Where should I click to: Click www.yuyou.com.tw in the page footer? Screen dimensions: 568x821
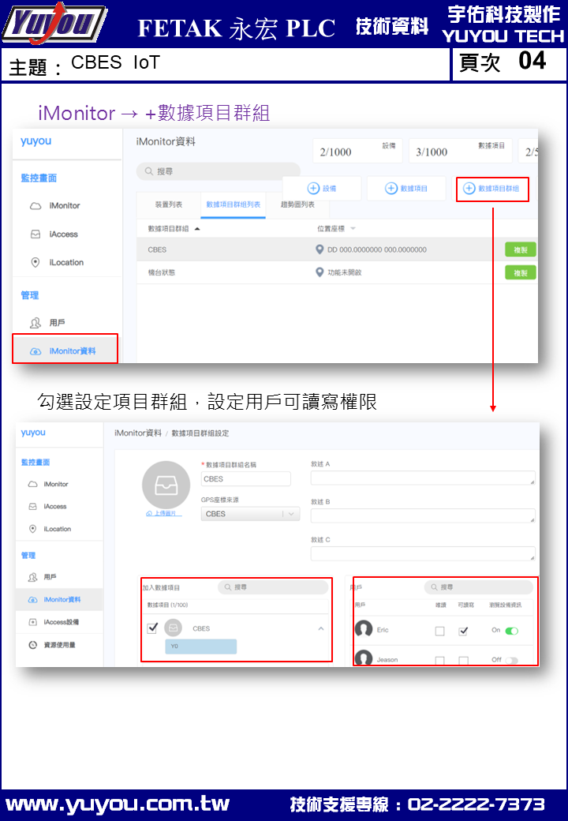pos(118,804)
